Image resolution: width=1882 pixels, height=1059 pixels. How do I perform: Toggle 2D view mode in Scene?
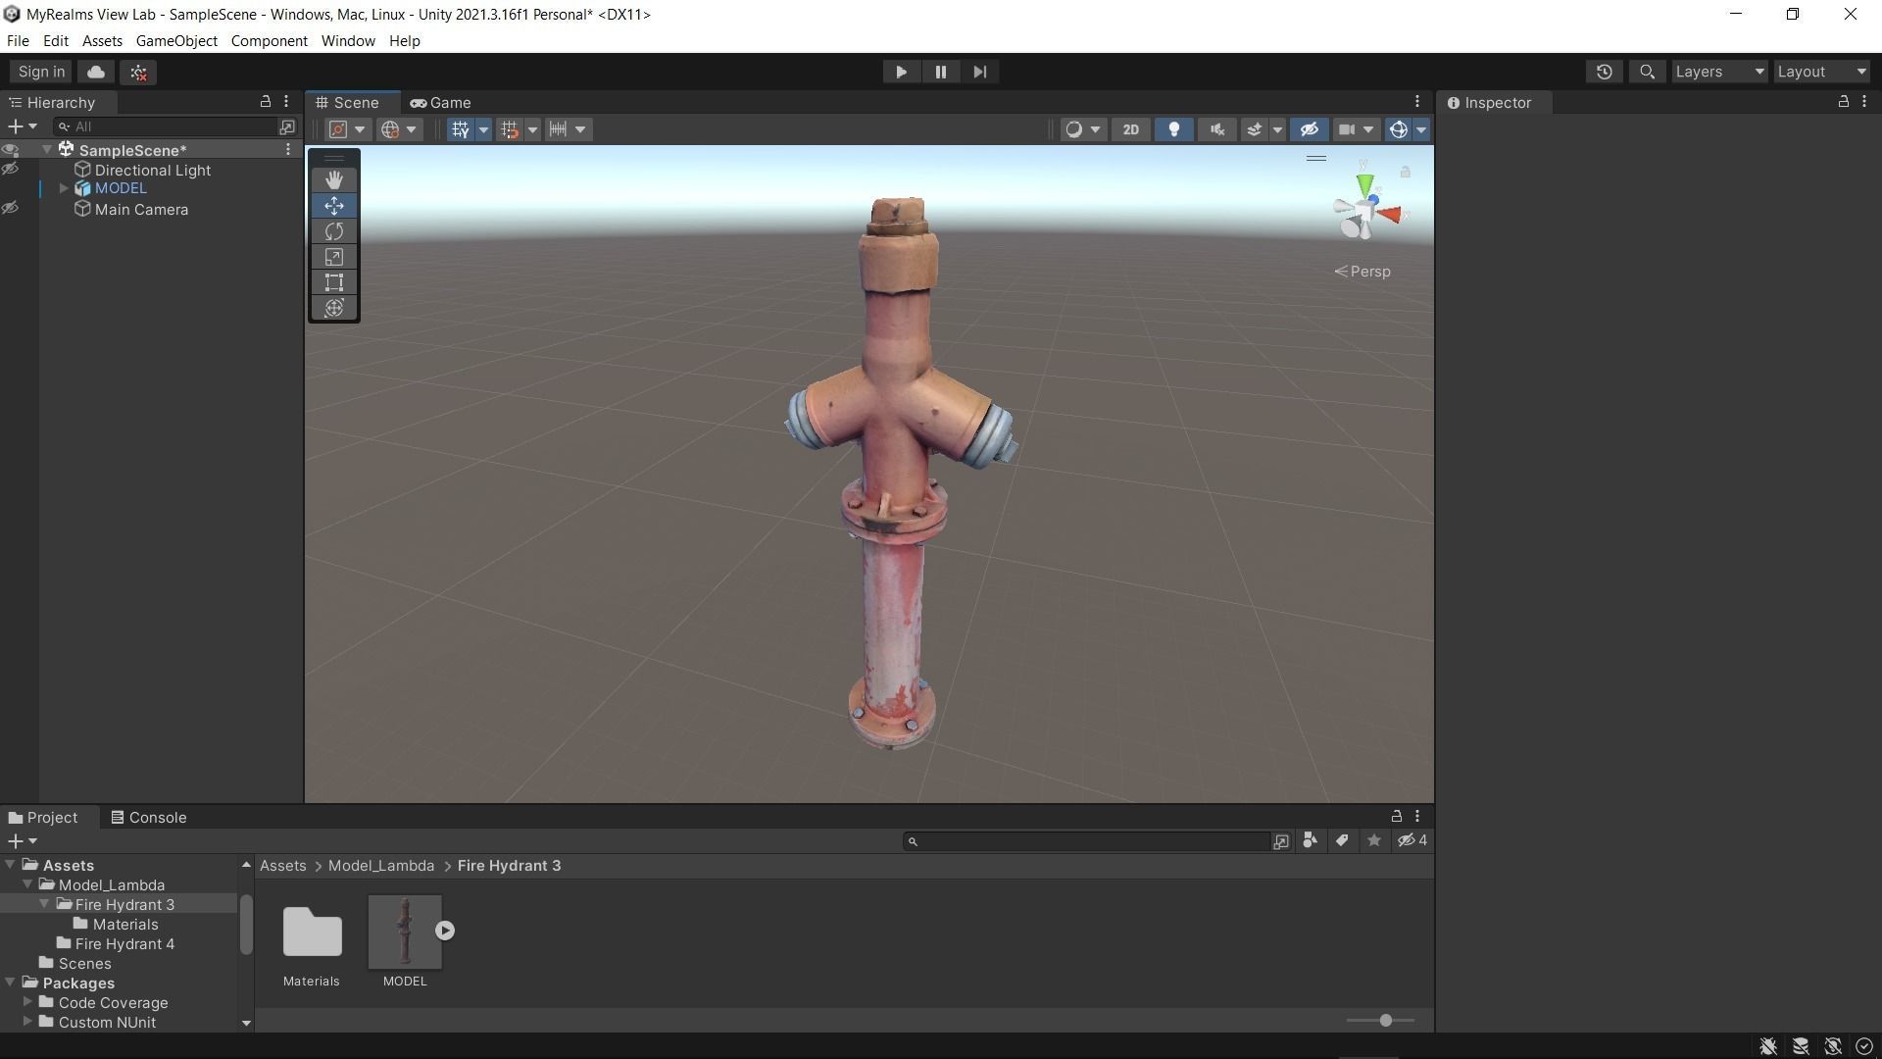point(1131,129)
